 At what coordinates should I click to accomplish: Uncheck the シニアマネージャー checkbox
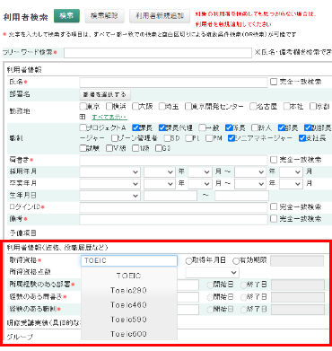(x=232, y=138)
